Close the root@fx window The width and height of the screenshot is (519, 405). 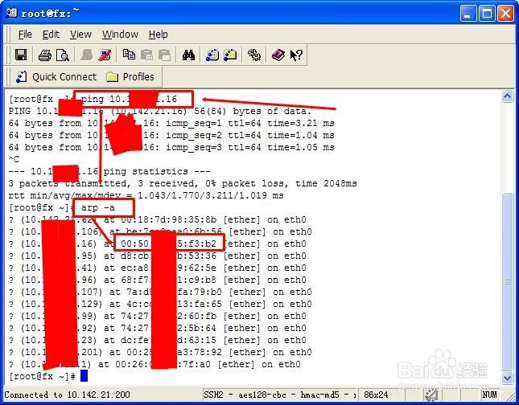pyautogui.click(x=506, y=14)
